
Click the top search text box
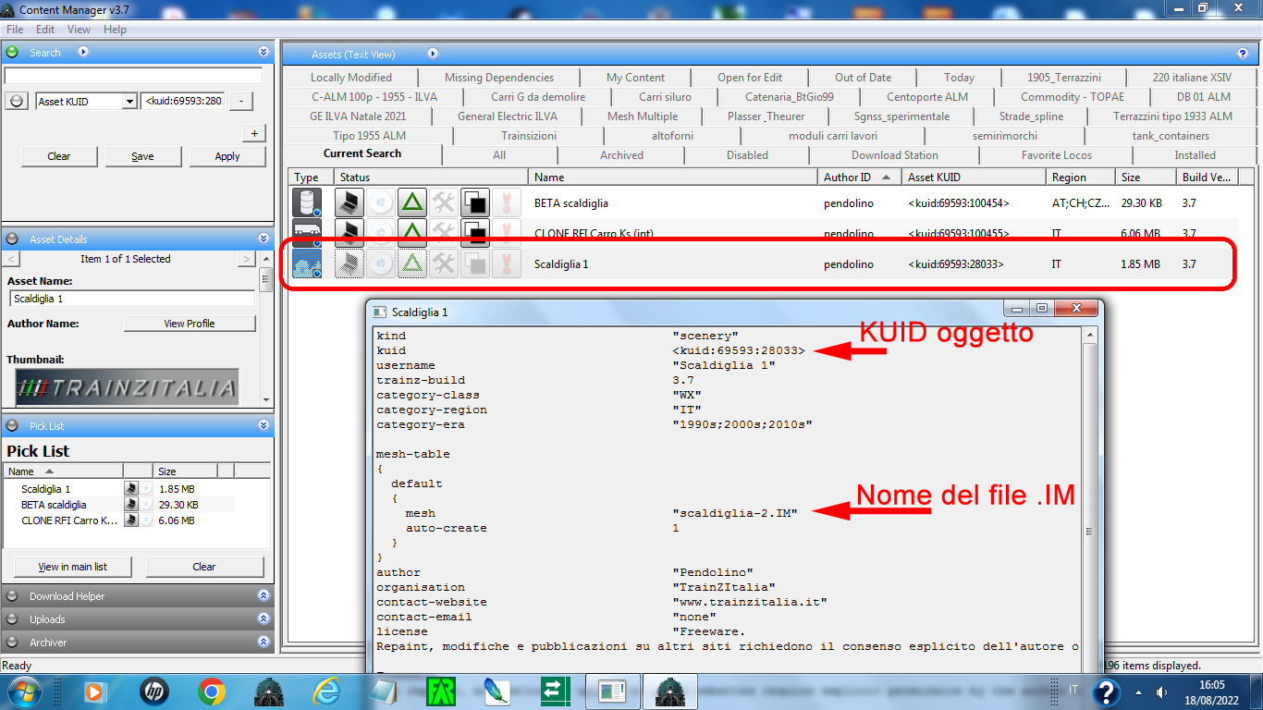click(133, 76)
